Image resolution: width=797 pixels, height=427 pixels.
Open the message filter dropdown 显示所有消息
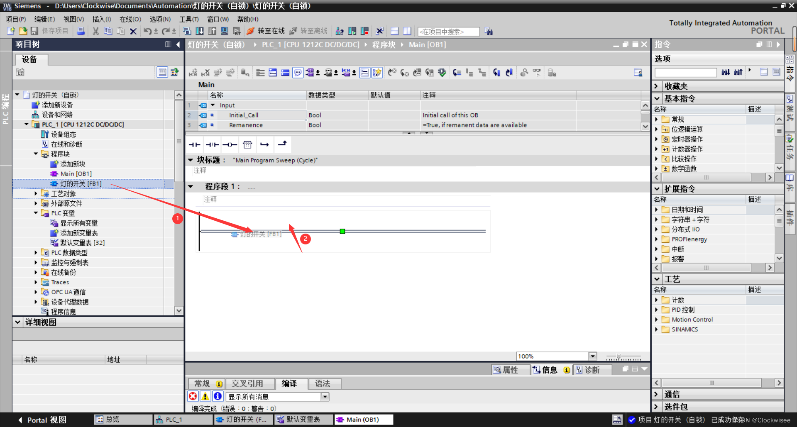[x=325, y=397]
